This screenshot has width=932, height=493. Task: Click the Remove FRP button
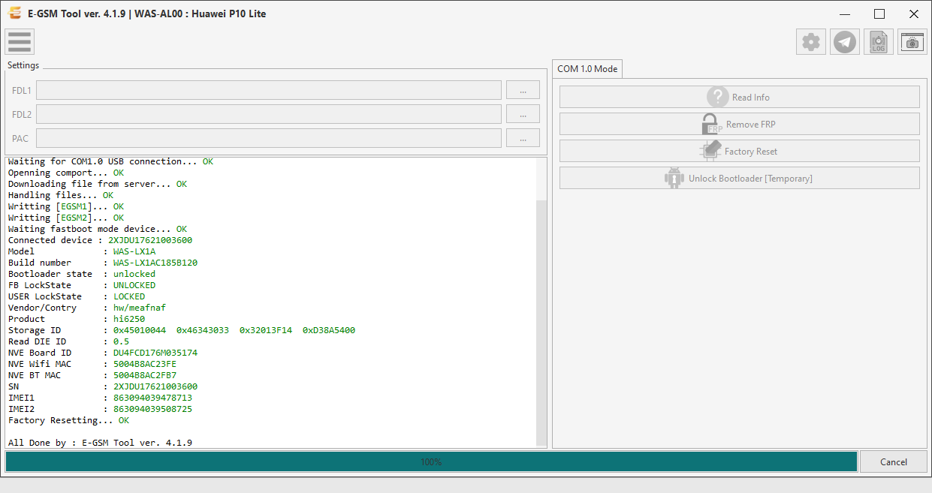tap(739, 124)
